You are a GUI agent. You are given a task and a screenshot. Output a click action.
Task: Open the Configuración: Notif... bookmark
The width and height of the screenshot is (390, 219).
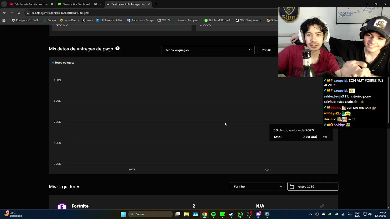click(26, 20)
